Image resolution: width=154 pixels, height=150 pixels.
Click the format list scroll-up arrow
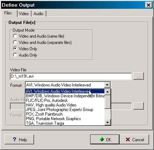coord(107,92)
